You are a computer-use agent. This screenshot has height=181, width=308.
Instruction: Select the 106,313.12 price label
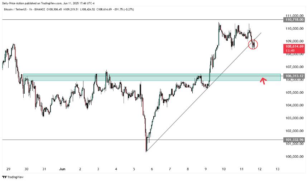pyautogui.click(x=294, y=76)
